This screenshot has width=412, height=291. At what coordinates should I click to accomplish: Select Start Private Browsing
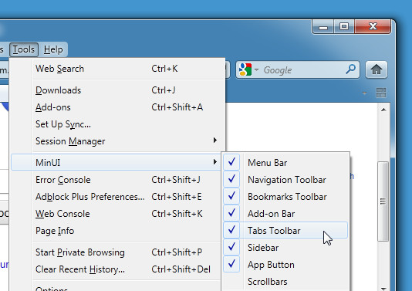click(x=116, y=252)
